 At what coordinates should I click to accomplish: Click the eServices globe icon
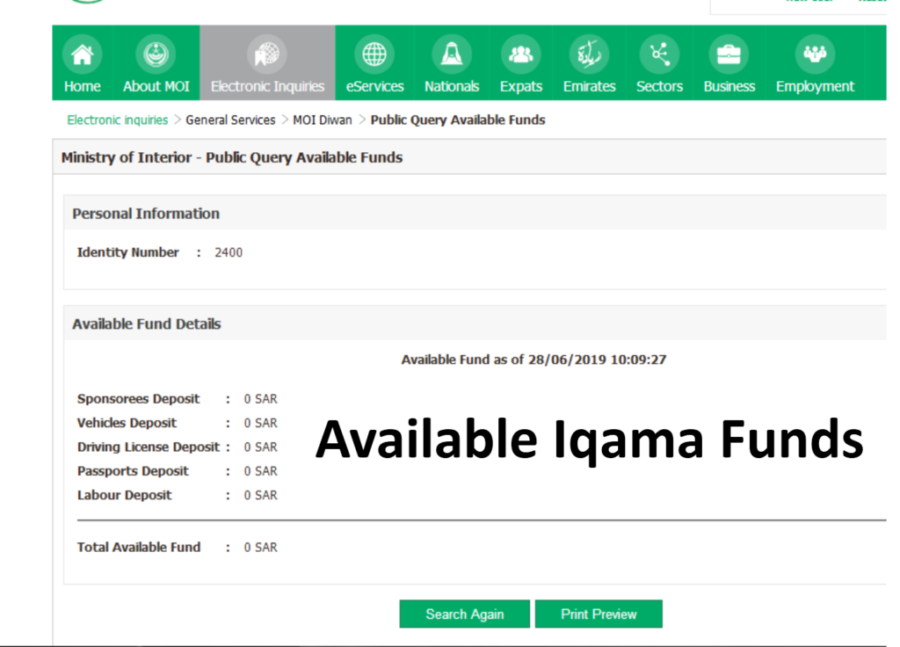click(374, 55)
